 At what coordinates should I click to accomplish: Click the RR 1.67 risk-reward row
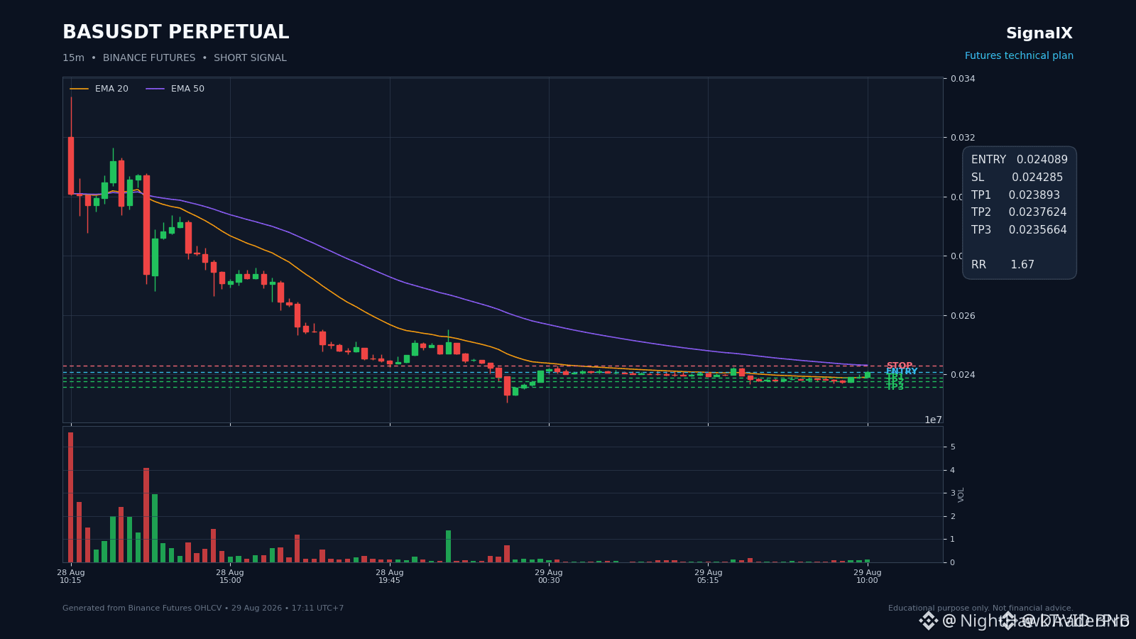[x=1003, y=265]
